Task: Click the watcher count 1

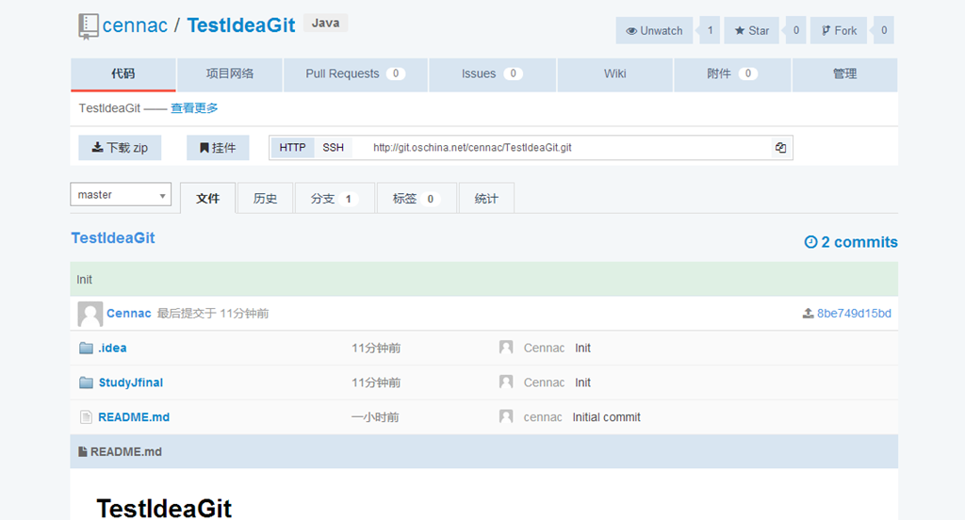Action: coord(710,31)
